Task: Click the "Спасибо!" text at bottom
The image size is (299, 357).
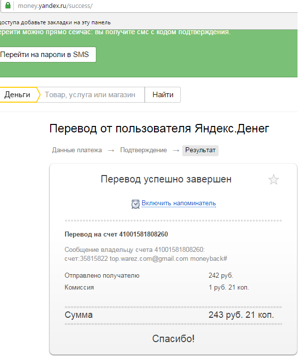Action: 173,339
